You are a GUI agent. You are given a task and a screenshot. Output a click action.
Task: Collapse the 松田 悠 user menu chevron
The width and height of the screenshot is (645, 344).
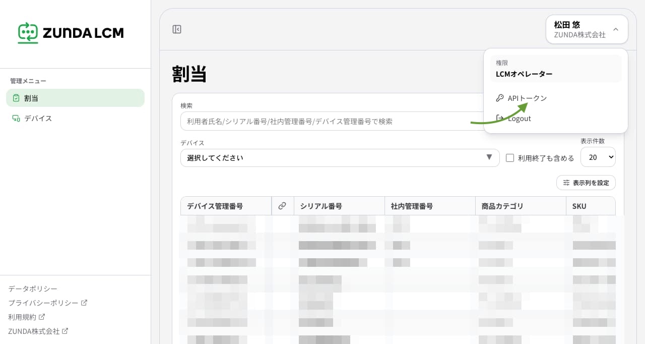point(616,29)
